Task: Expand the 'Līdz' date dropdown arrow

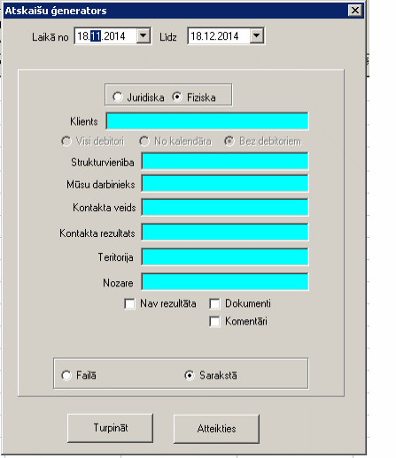Action: 256,35
